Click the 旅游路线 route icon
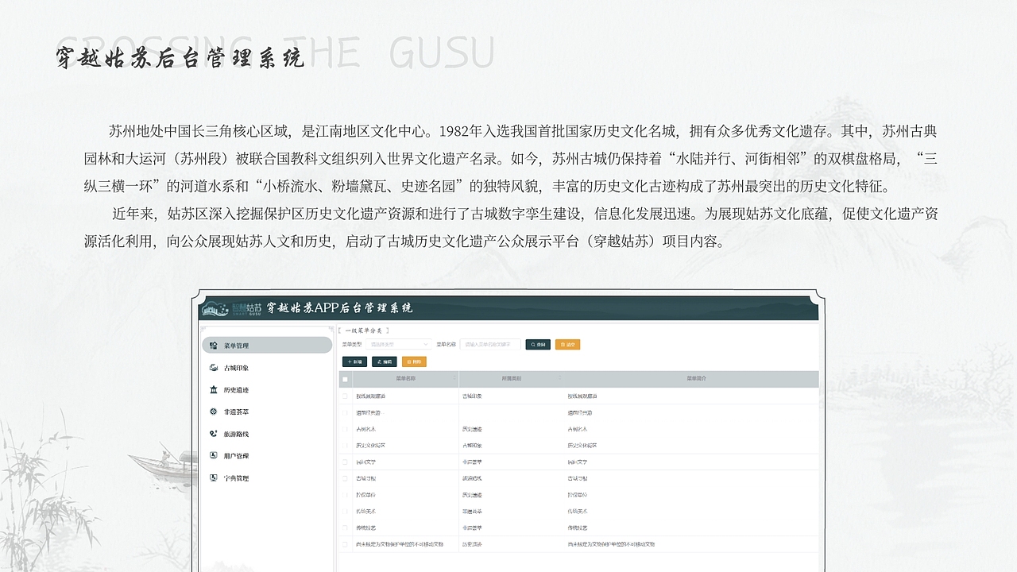Viewport: 1017px width, 572px height. 214,434
